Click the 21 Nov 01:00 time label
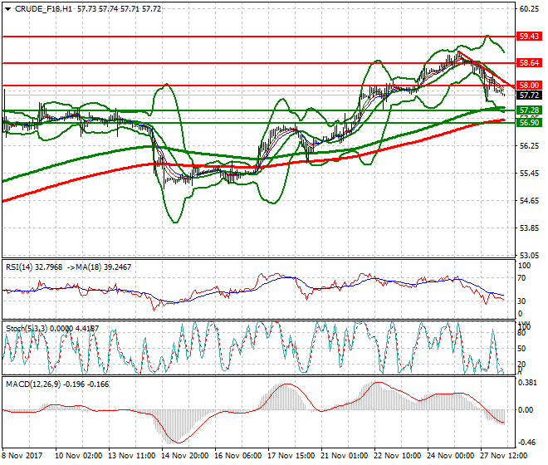548x465 pixels. point(345,456)
